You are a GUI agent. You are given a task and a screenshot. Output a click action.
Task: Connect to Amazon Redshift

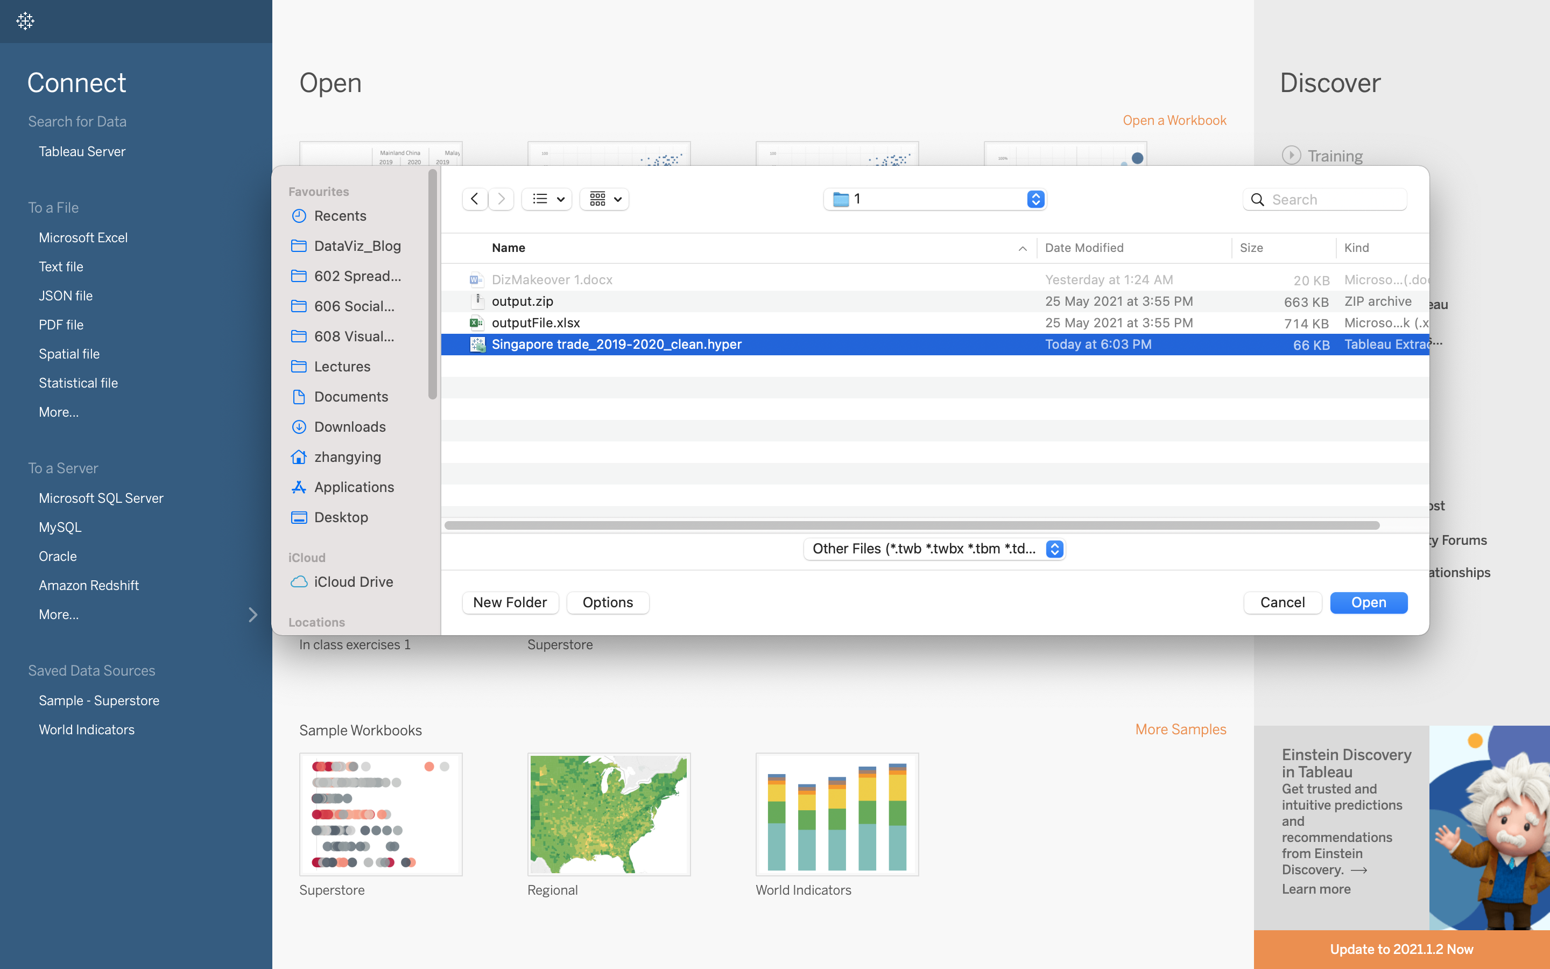coord(89,586)
